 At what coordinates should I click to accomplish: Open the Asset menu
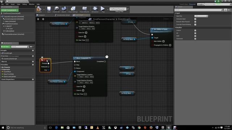13,4
